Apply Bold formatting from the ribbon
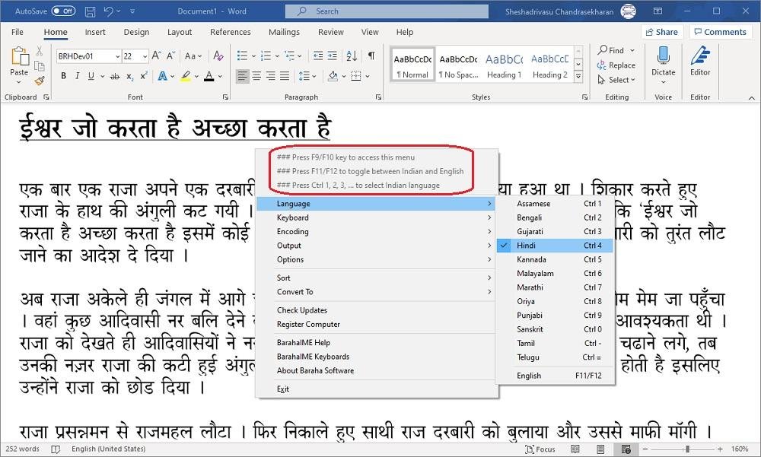This screenshot has width=761, height=457. (x=63, y=76)
